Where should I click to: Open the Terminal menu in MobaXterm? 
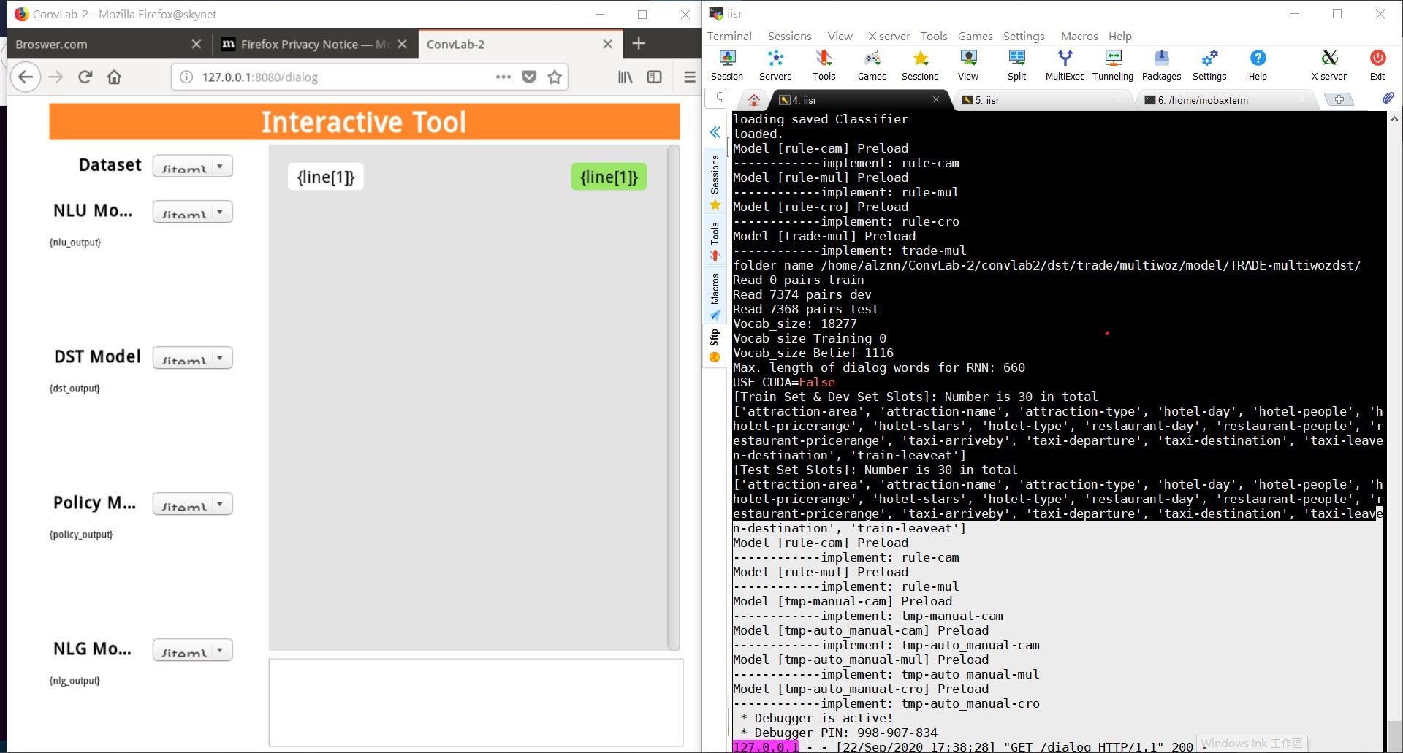(x=729, y=36)
